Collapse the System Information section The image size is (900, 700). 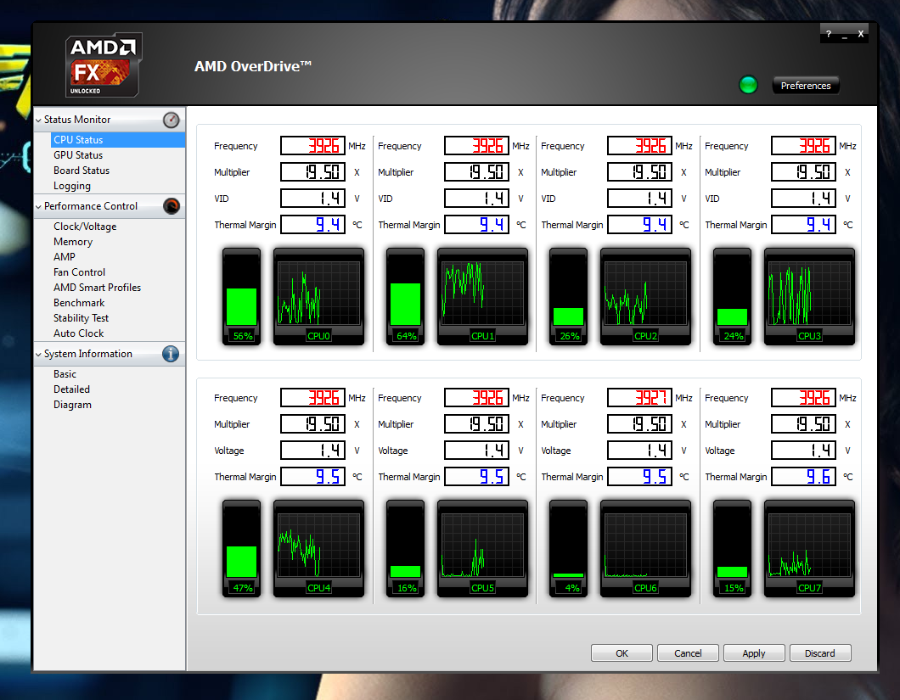click(38, 355)
